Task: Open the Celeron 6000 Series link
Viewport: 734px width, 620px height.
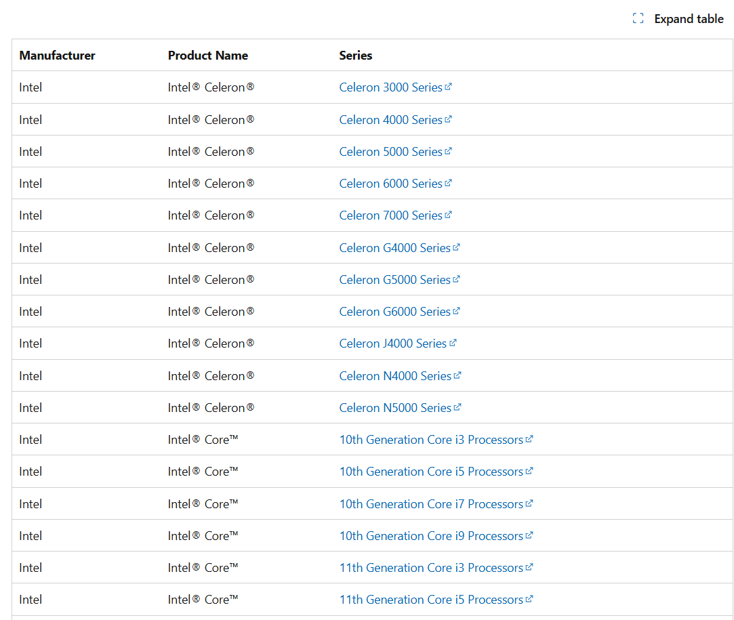Action: [x=390, y=184]
